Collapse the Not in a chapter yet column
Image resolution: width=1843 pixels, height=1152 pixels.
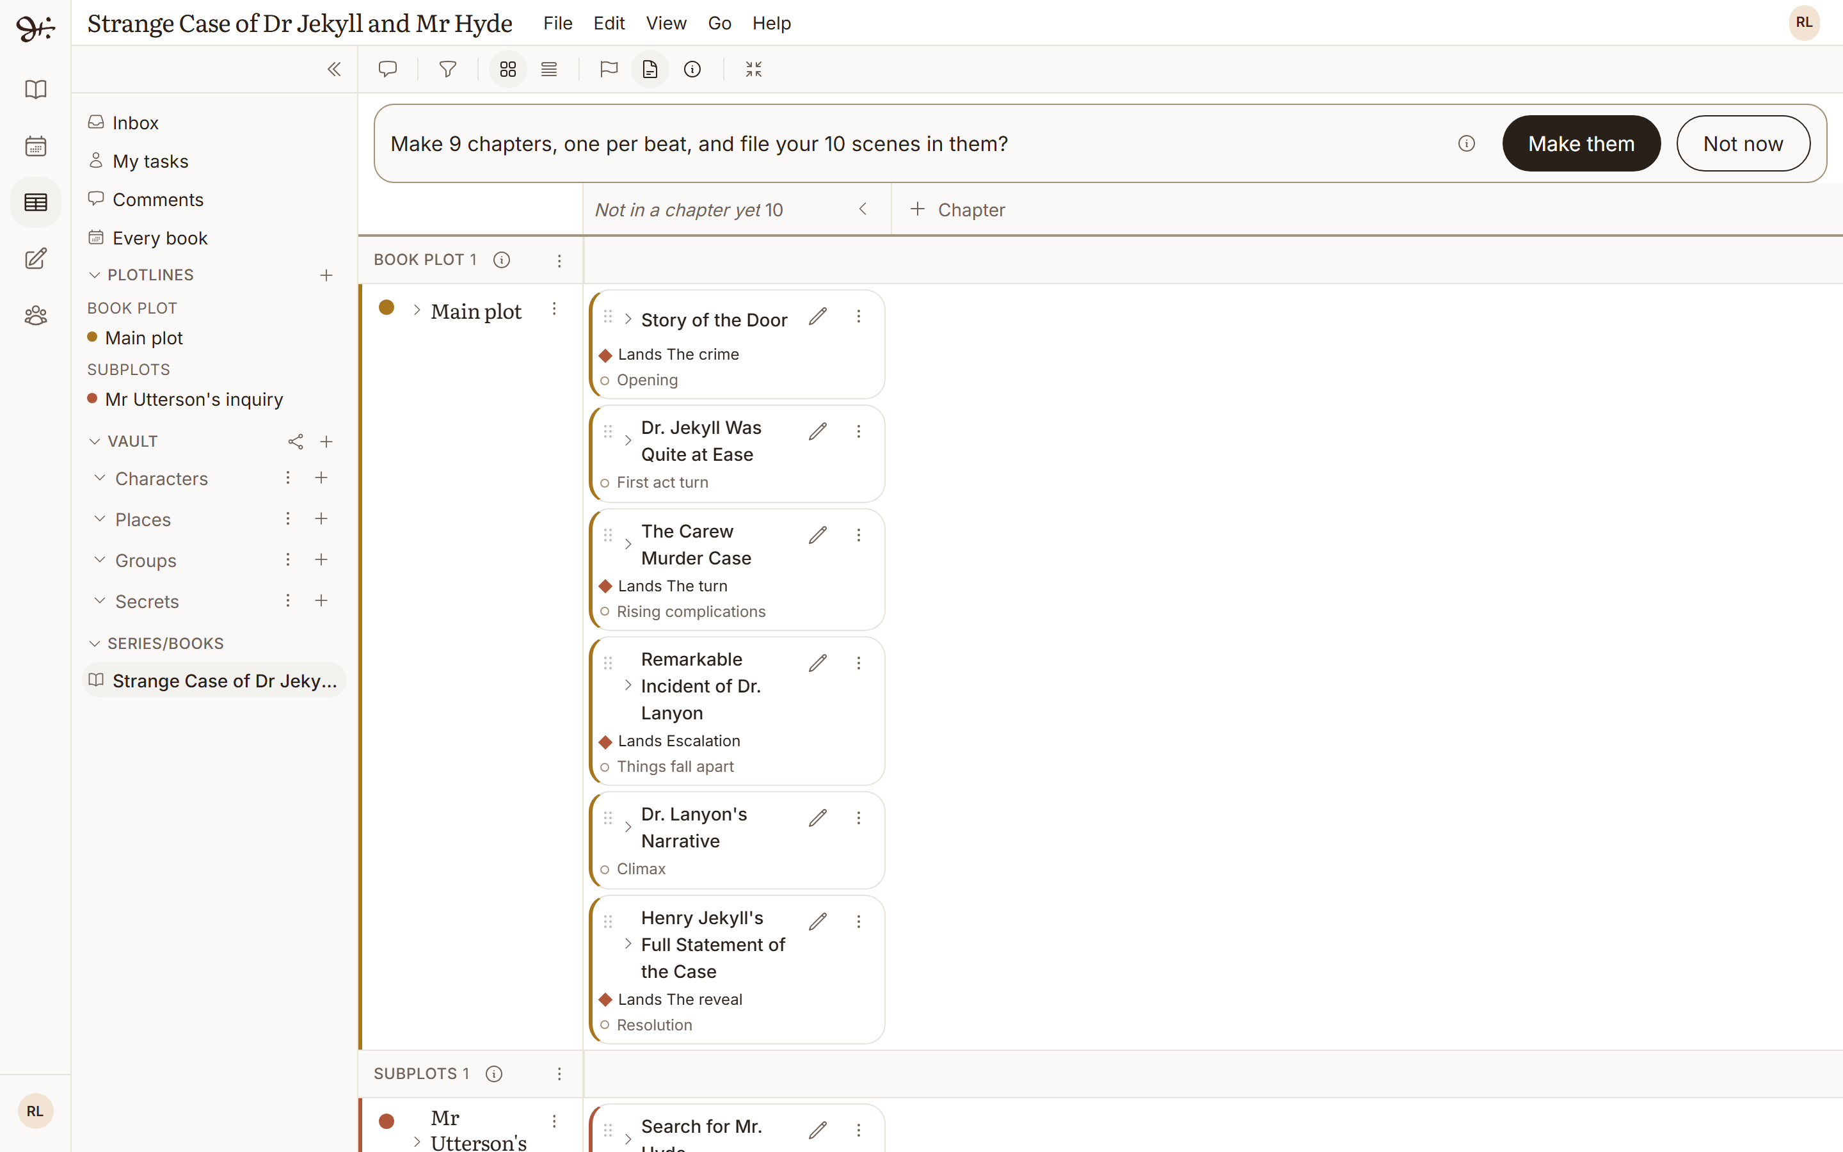pos(863,209)
